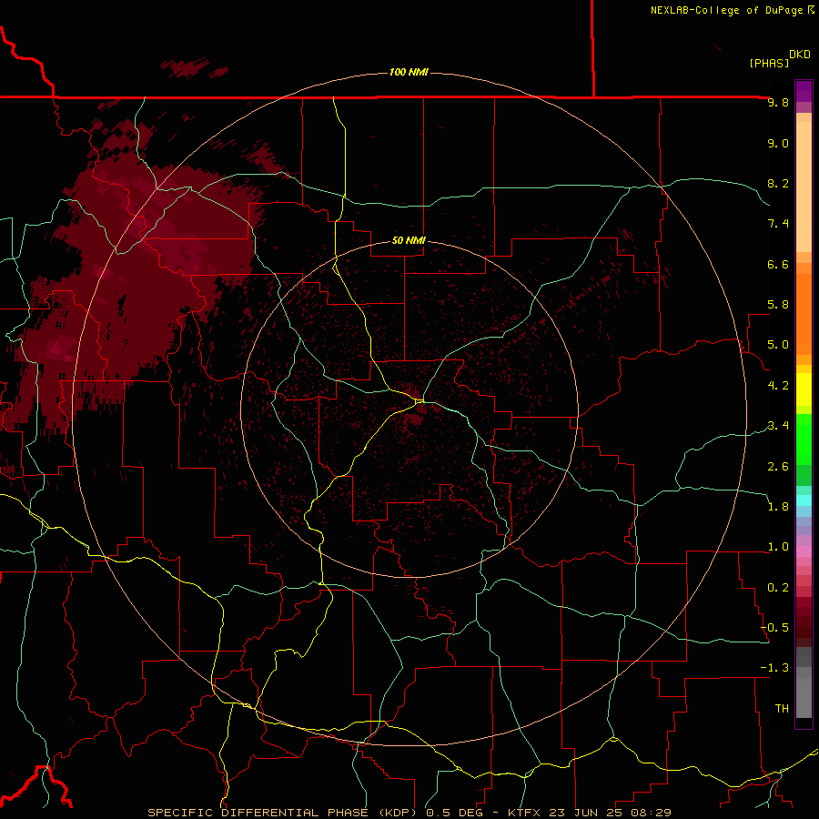This screenshot has height=819, width=819.
Task: Click the 50 NMI range ring label
Action: click(409, 240)
